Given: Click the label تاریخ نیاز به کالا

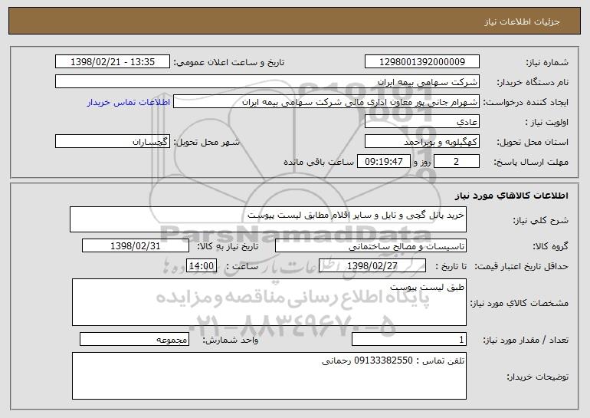Looking at the screenshot, I should 228,246.
